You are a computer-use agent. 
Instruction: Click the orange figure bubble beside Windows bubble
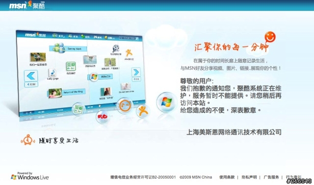click(143, 111)
